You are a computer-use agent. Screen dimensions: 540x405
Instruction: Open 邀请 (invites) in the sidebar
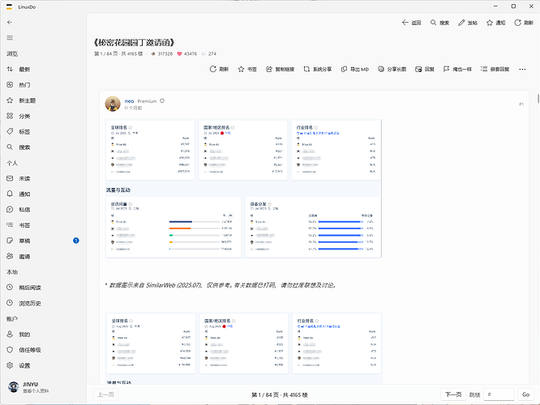(x=43, y=256)
